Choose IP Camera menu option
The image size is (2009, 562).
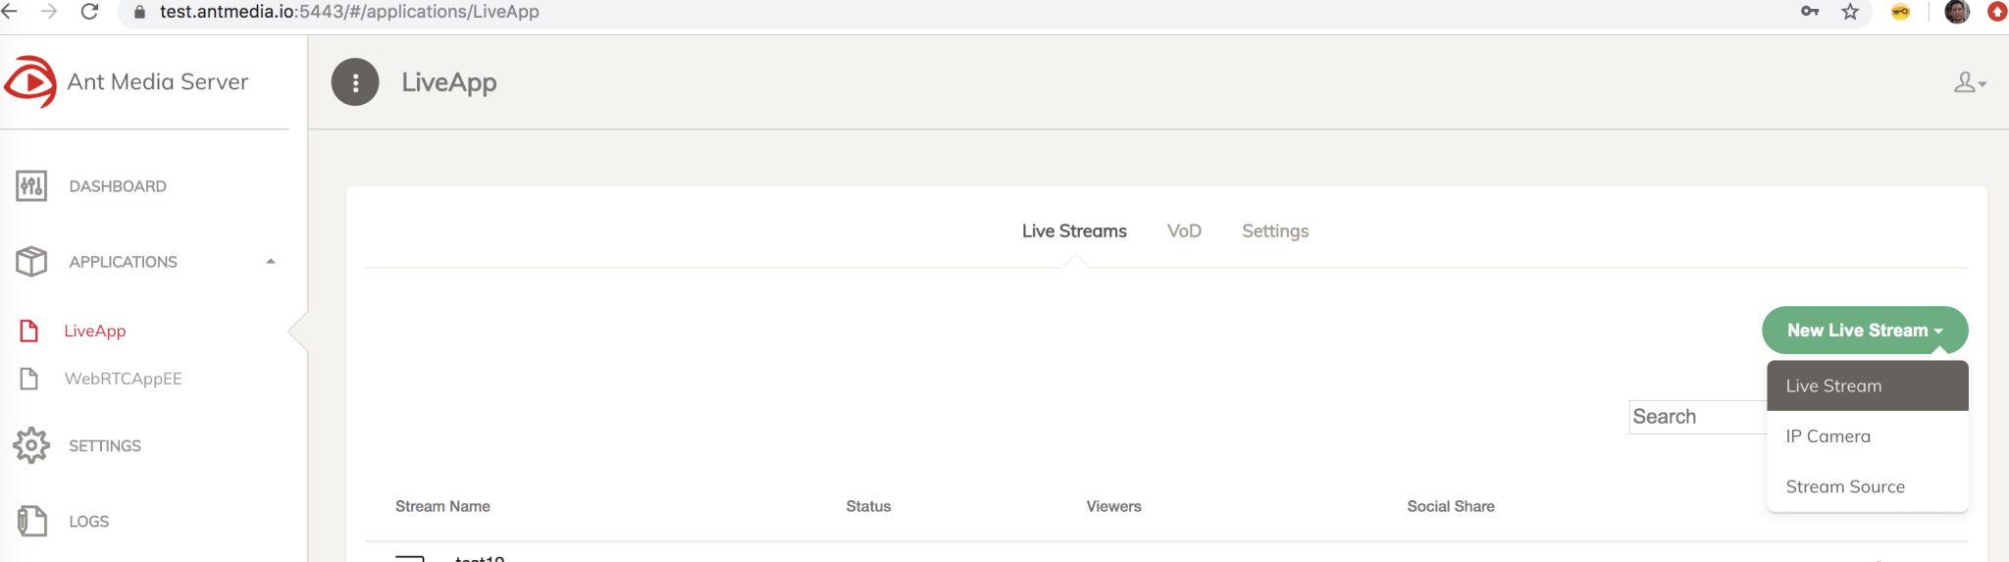(1868, 436)
